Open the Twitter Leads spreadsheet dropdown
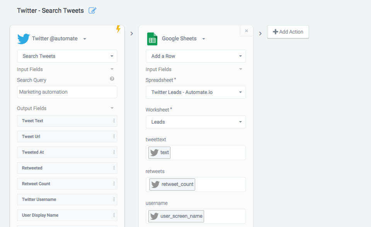Viewport: 371px width, 227px height. pyautogui.click(x=196, y=92)
